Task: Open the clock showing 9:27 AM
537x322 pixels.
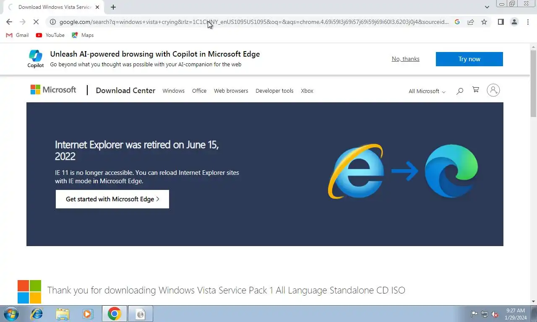Action: [516, 314]
